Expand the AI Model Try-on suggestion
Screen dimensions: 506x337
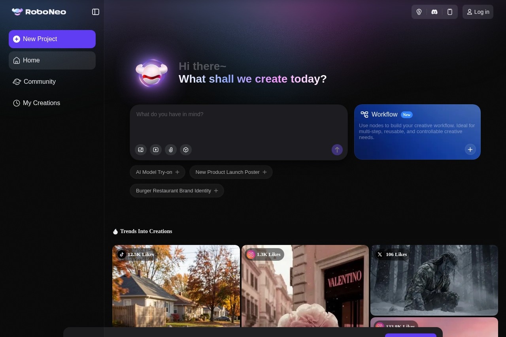[157, 172]
